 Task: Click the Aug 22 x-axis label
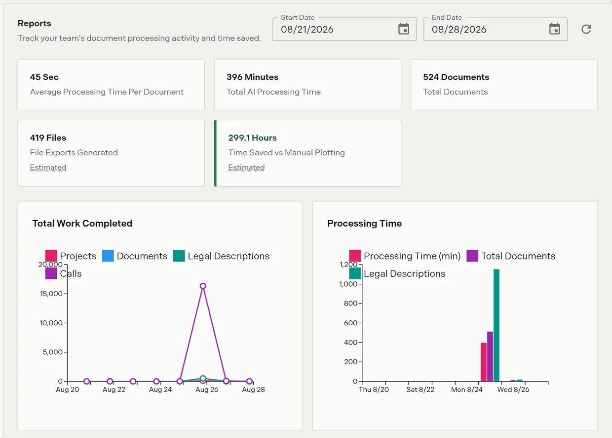click(114, 389)
